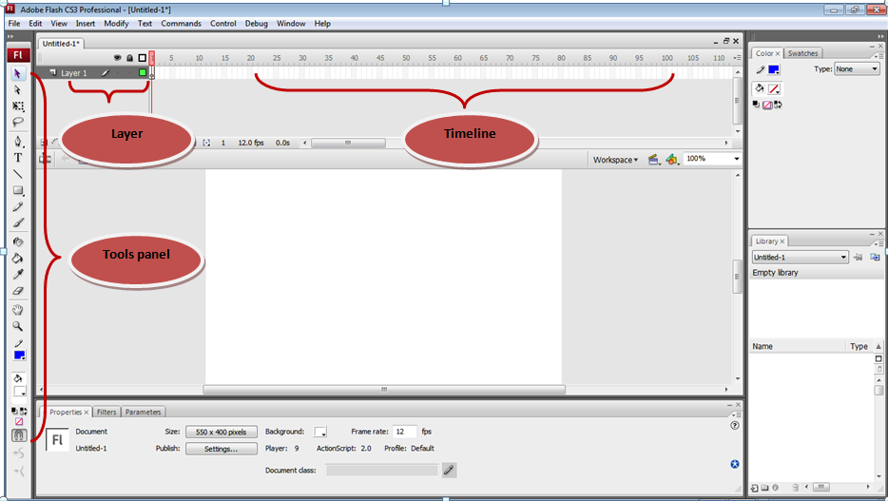Open the Control menu
888x501 pixels.
tap(223, 23)
